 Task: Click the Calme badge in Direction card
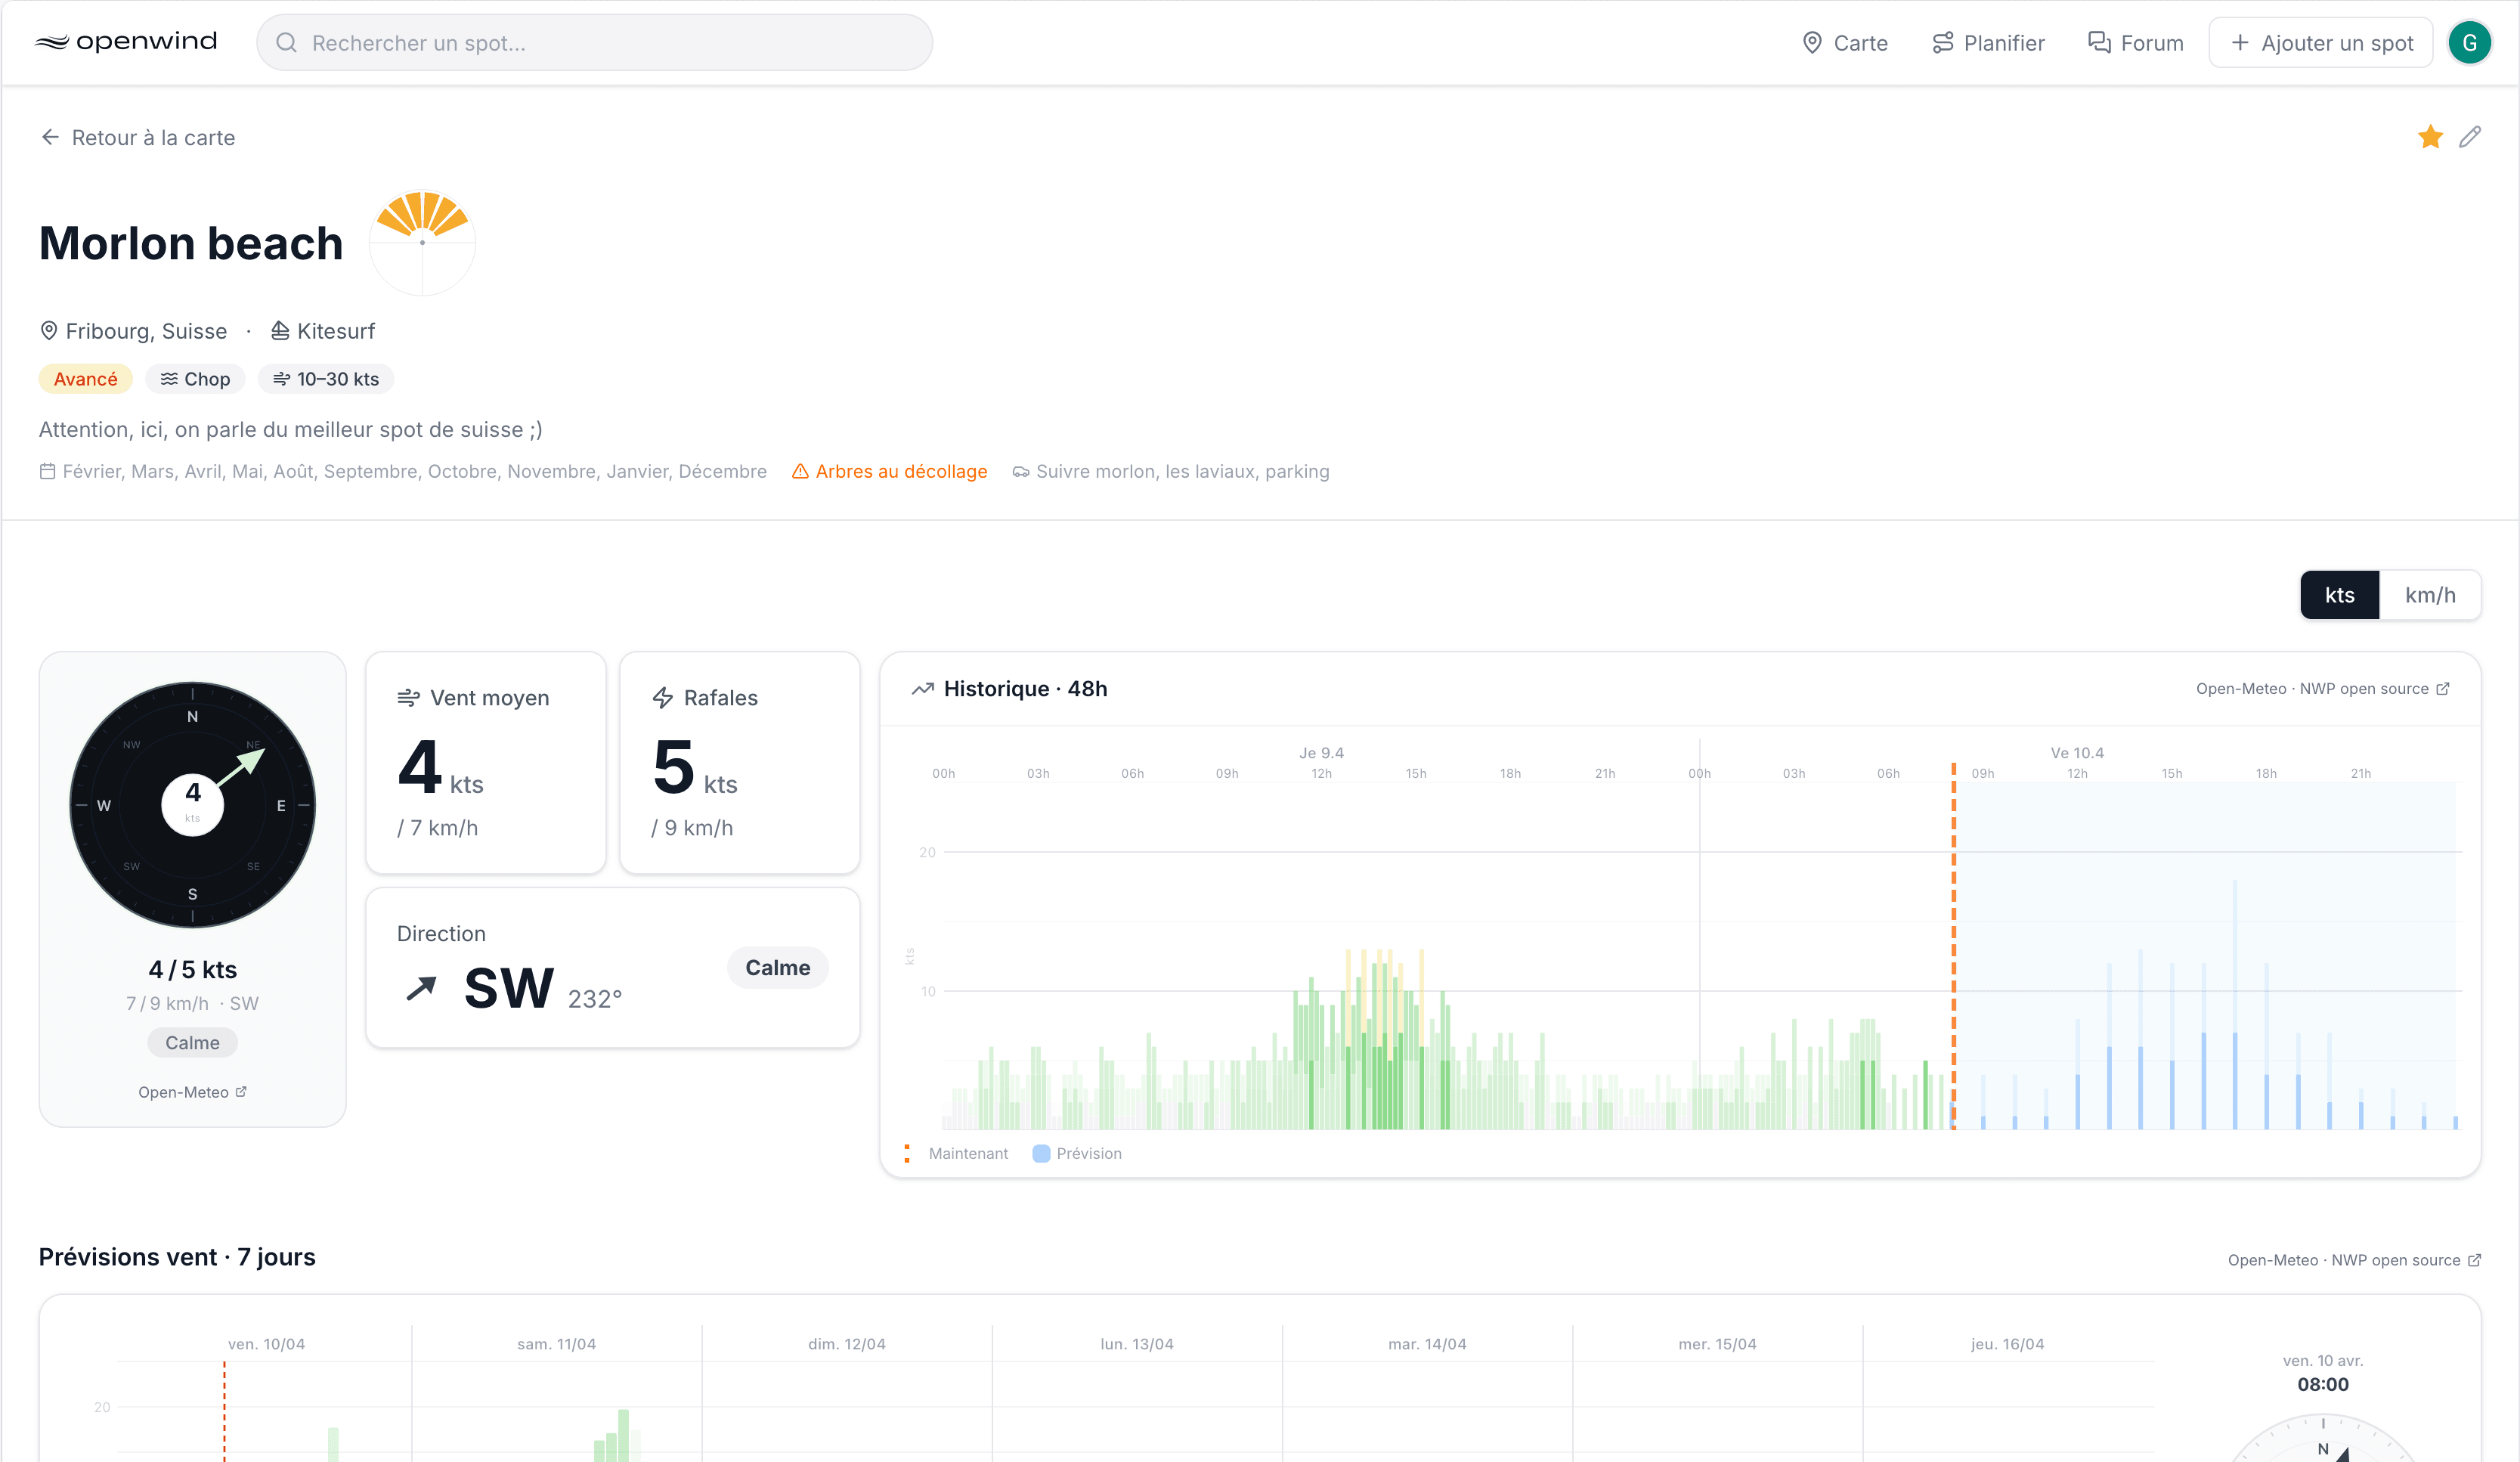777,968
